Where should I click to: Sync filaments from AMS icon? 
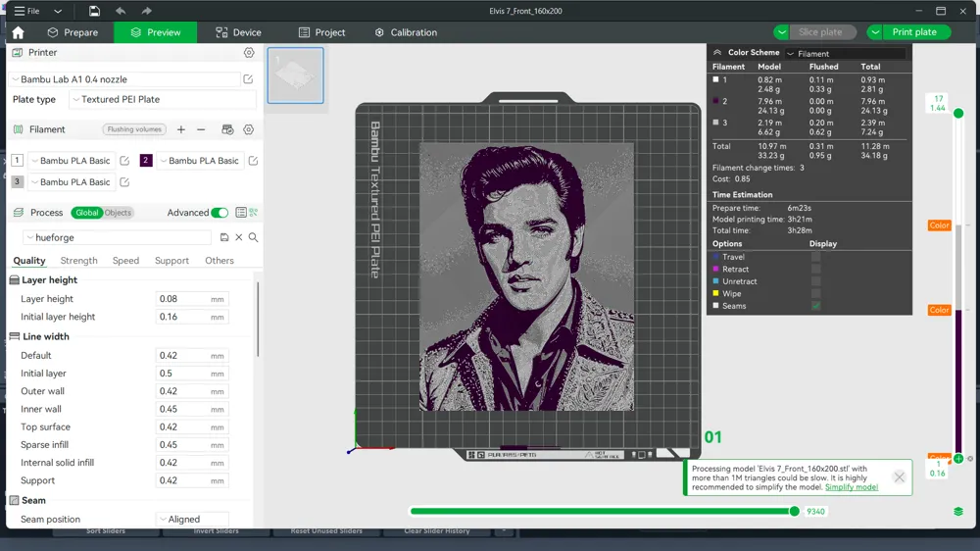point(227,129)
